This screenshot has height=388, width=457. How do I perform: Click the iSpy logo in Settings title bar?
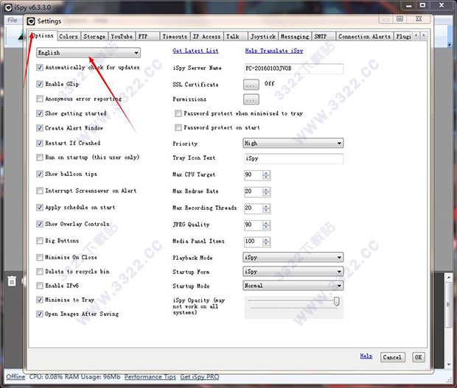coord(31,21)
